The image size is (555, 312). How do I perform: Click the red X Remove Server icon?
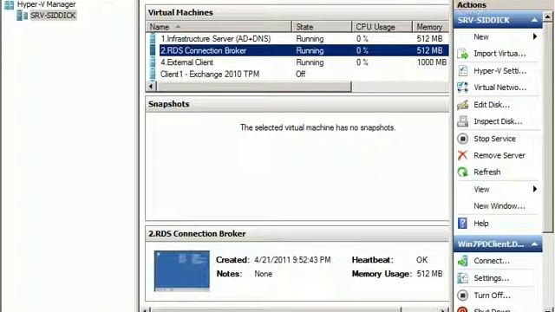coord(462,155)
